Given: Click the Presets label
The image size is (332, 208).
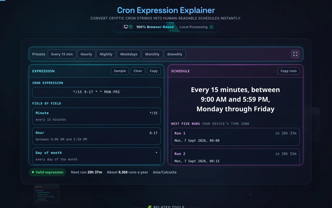Looking at the screenshot, I should [39, 54].
